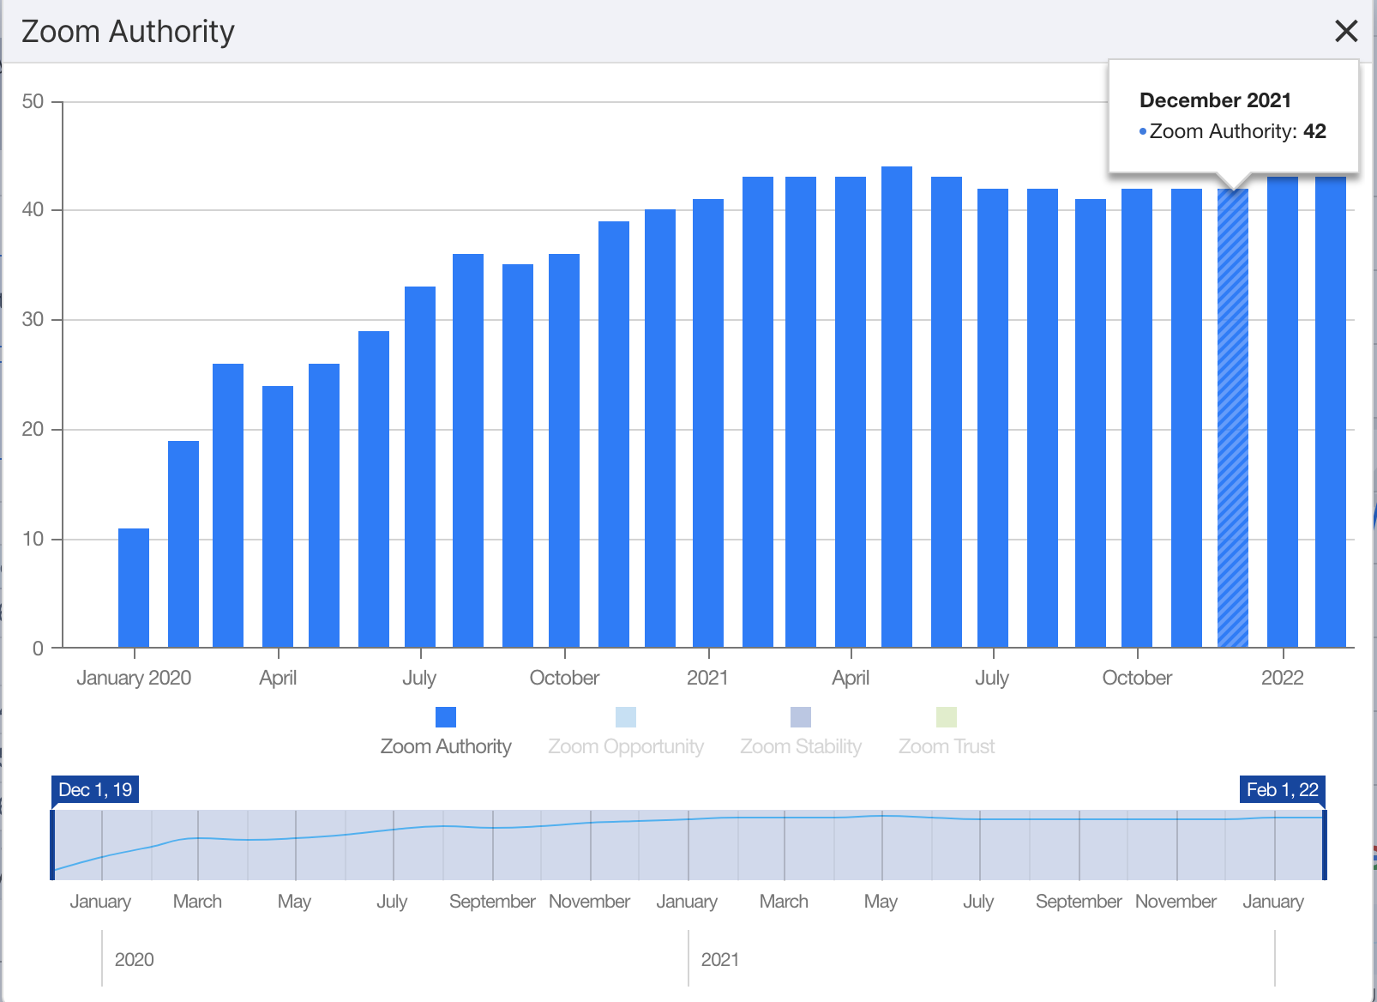Select the hatched December 2021 bar
This screenshot has height=1002, width=1377.
click(x=1233, y=419)
